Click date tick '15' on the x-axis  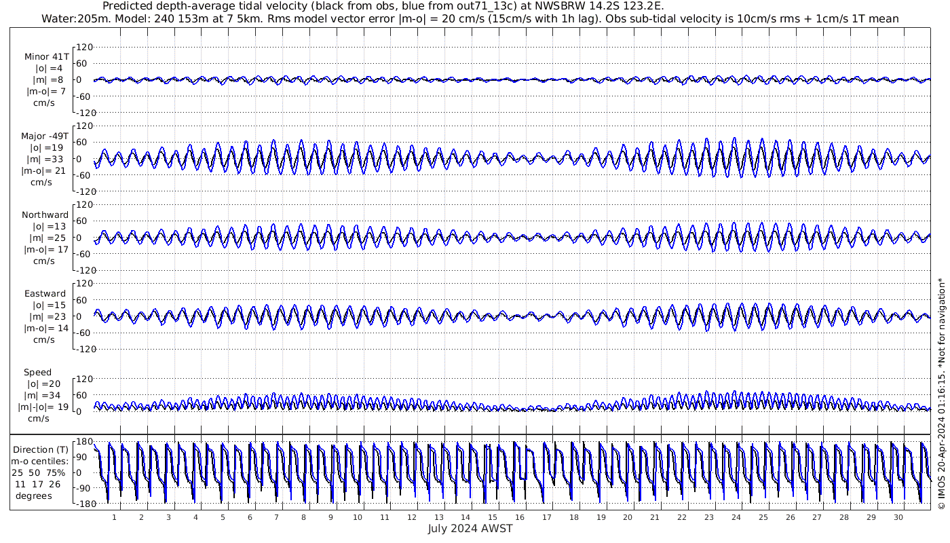(x=493, y=517)
